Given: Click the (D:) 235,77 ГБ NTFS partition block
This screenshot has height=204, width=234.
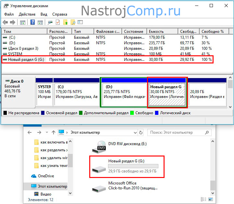Looking at the screenshot, I should click(x=124, y=91).
